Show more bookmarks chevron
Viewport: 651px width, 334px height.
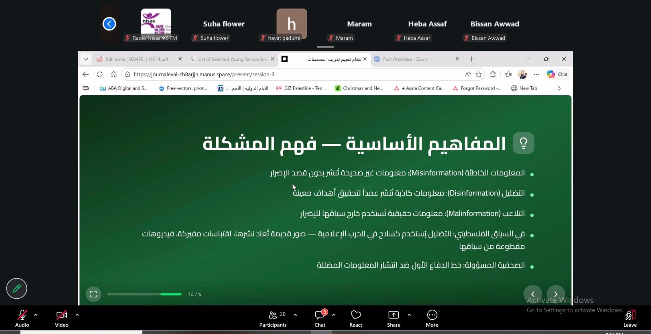click(559, 88)
